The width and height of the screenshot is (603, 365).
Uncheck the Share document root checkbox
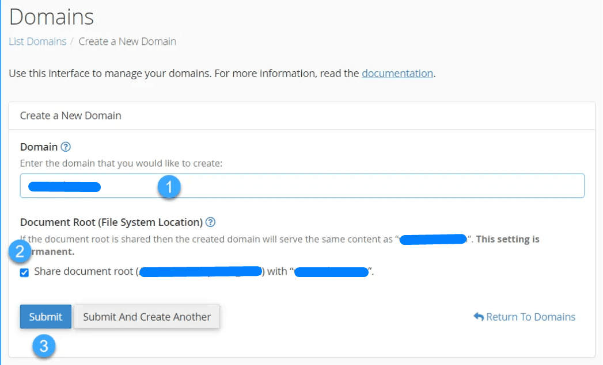[x=24, y=271]
